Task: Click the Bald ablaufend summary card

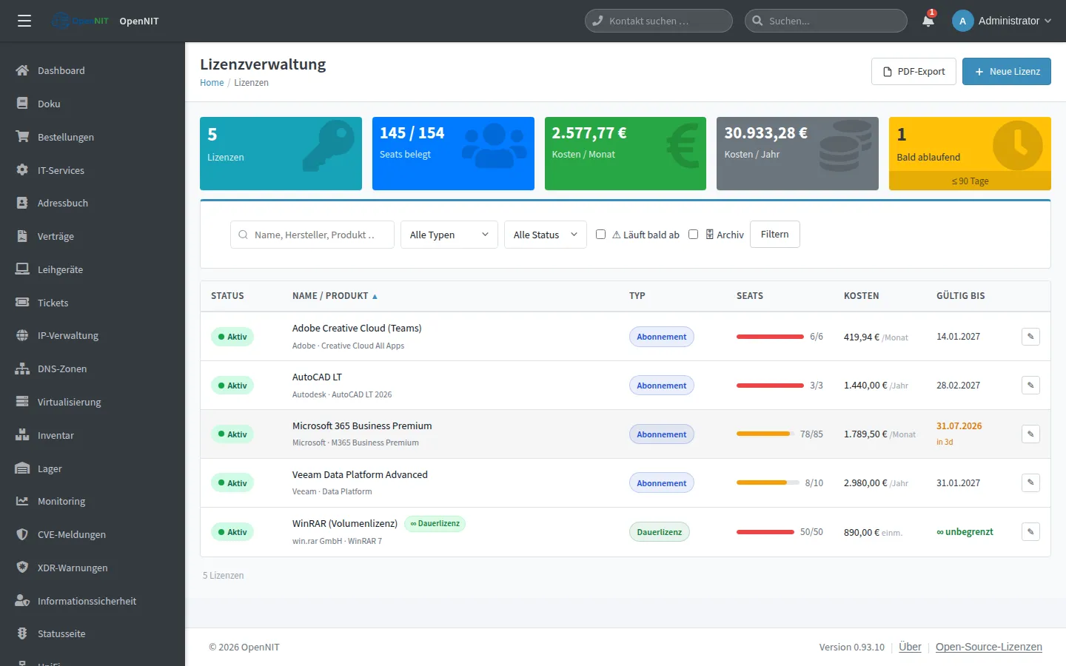Action: (970, 153)
